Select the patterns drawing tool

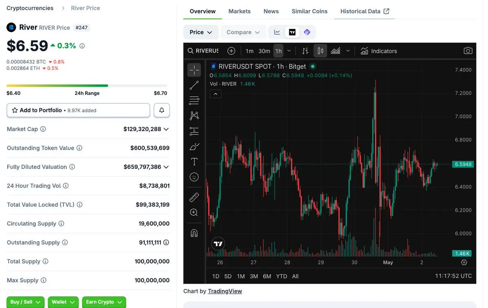click(x=194, y=116)
